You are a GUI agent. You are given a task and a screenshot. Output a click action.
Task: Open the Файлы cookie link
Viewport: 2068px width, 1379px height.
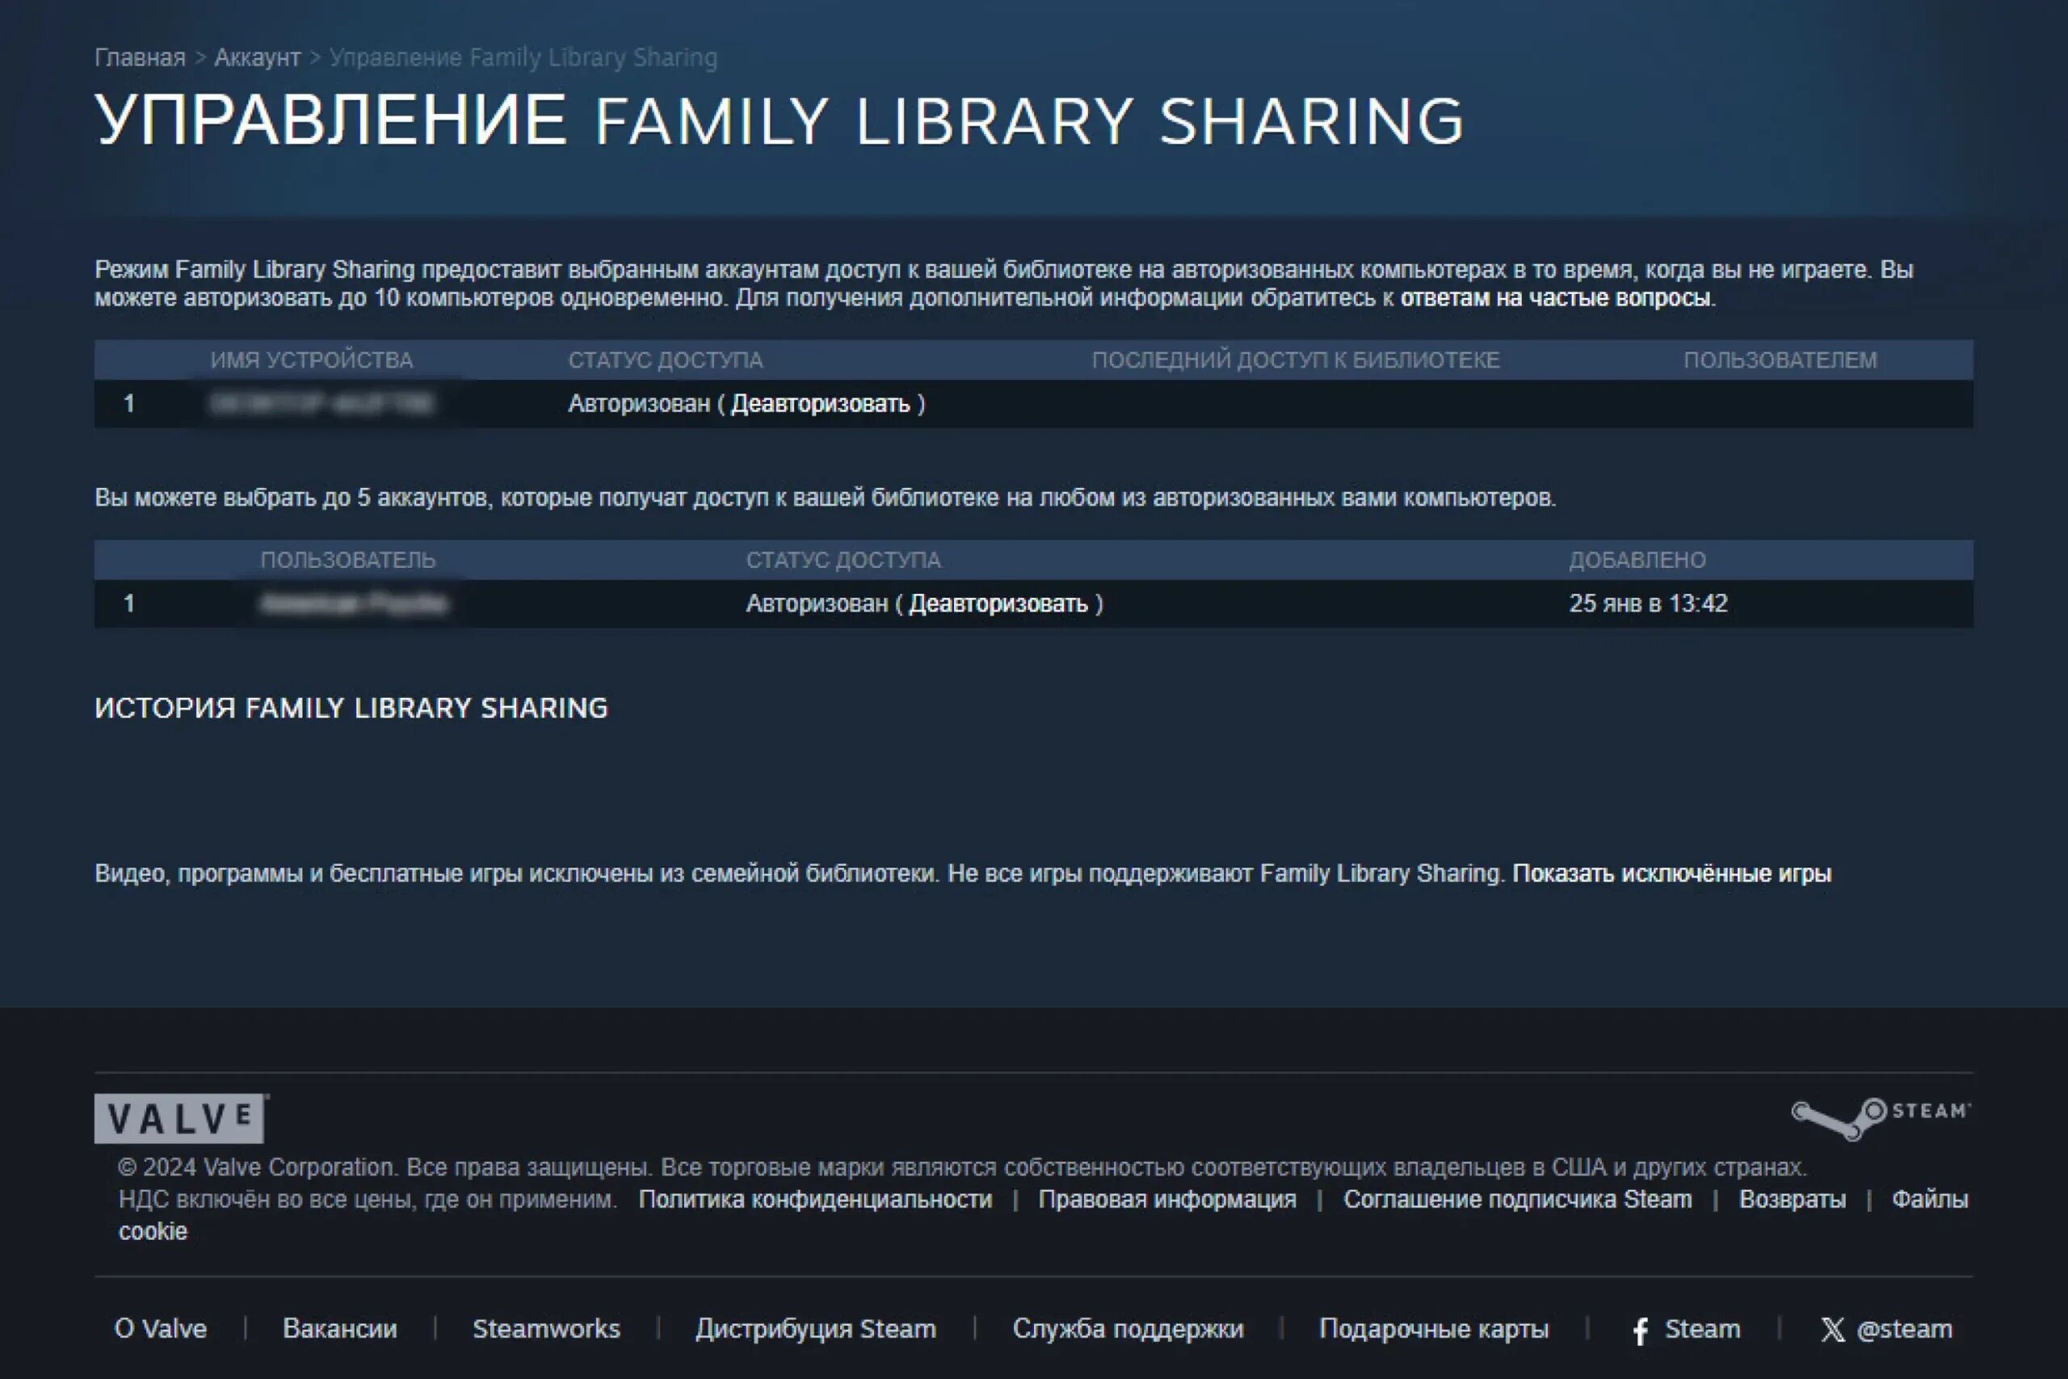click(1930, 1200)
